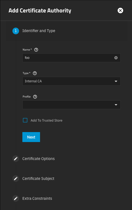This screenshot has height=210, width=132.
Task: Enable the Add To Trusted Store checkbox
Action: coord(25,120)
